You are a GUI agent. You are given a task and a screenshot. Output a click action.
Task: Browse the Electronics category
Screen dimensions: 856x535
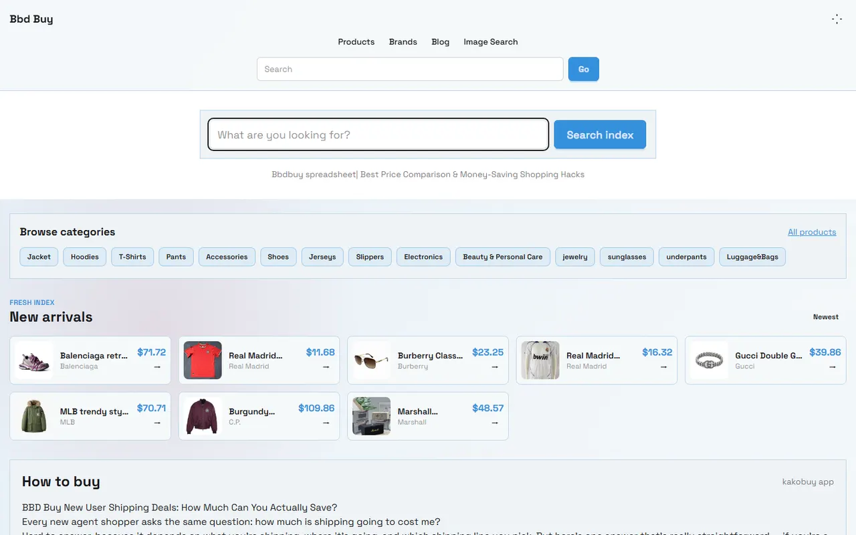[x=423, y=257]
